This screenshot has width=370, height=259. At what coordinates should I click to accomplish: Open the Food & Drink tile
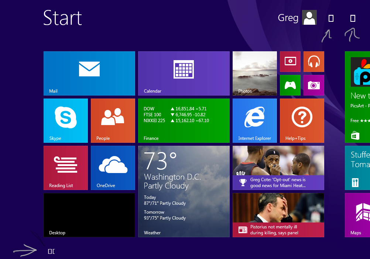(x=357, y=168)
